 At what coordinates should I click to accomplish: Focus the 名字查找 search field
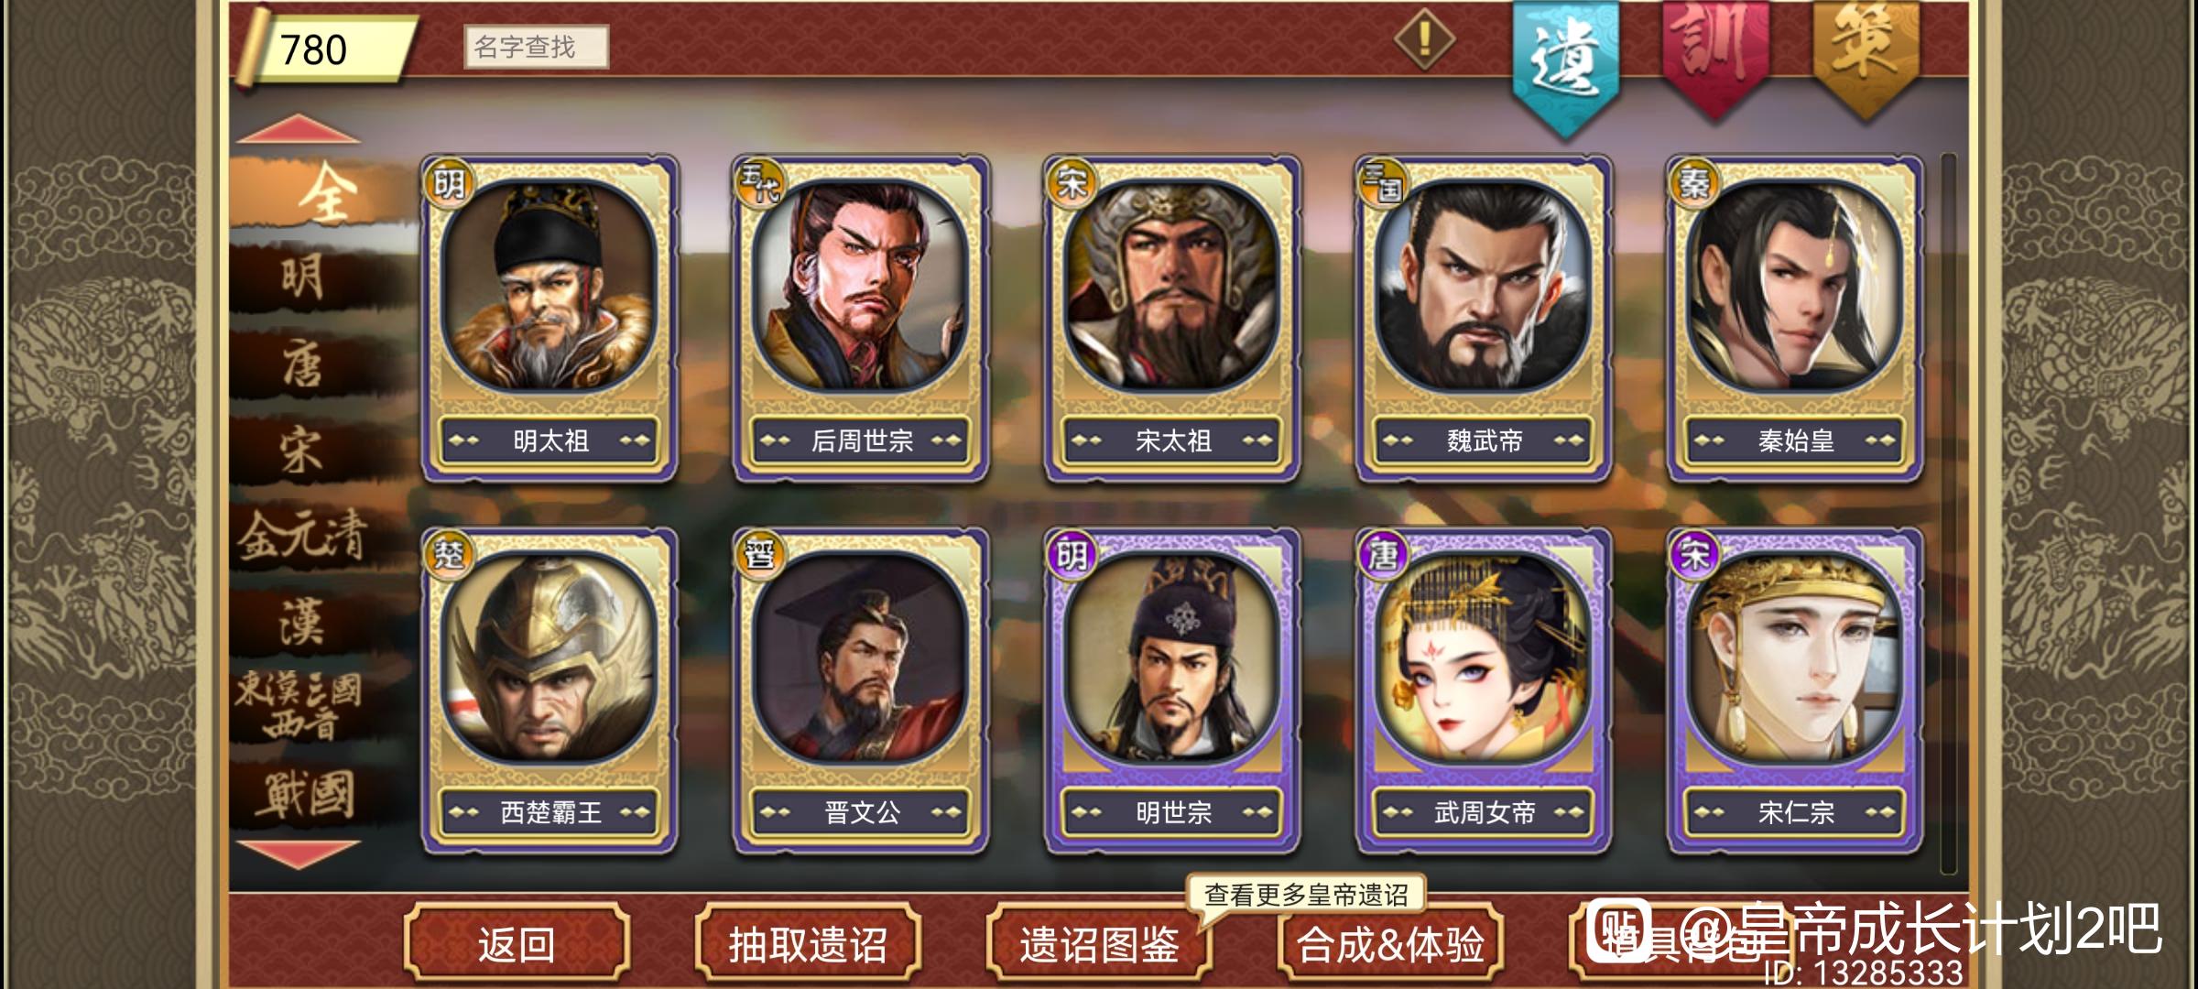tap(536, 47)
